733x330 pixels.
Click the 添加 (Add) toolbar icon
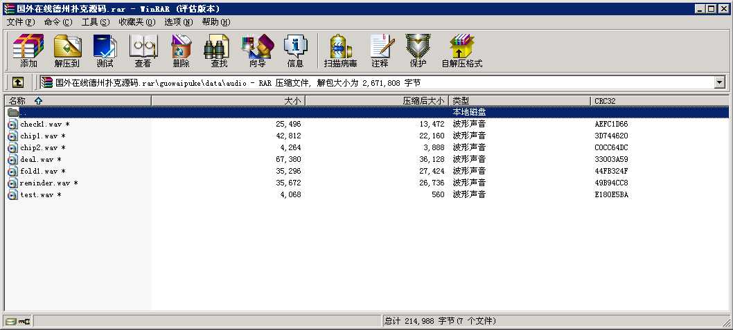point(28,51)
